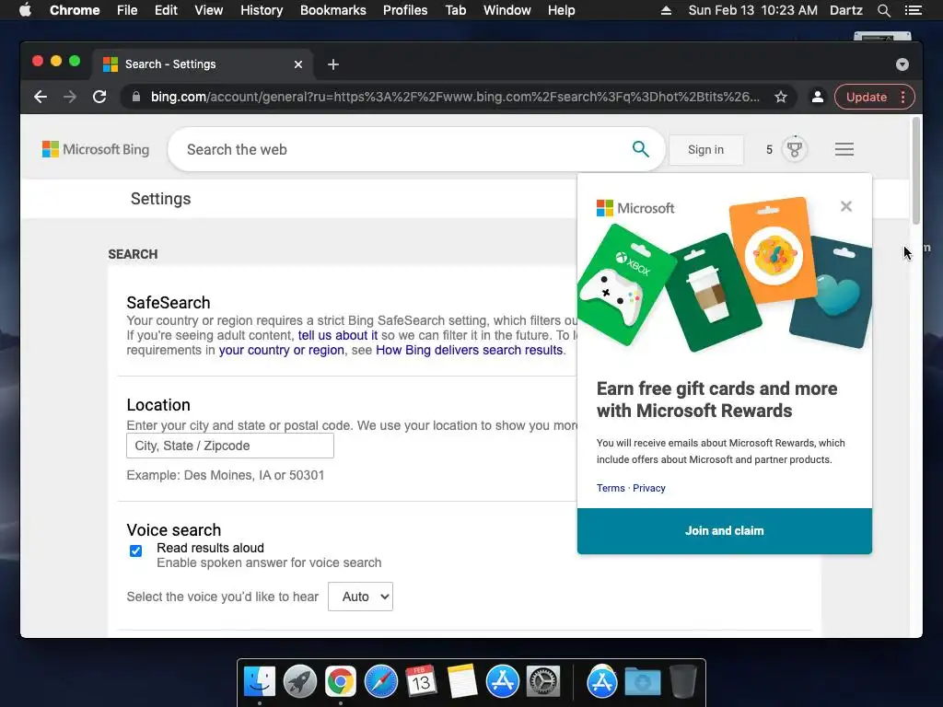Open the View menu
The height and width of the screenshot is (707, 943).
(x=209, y=10)
